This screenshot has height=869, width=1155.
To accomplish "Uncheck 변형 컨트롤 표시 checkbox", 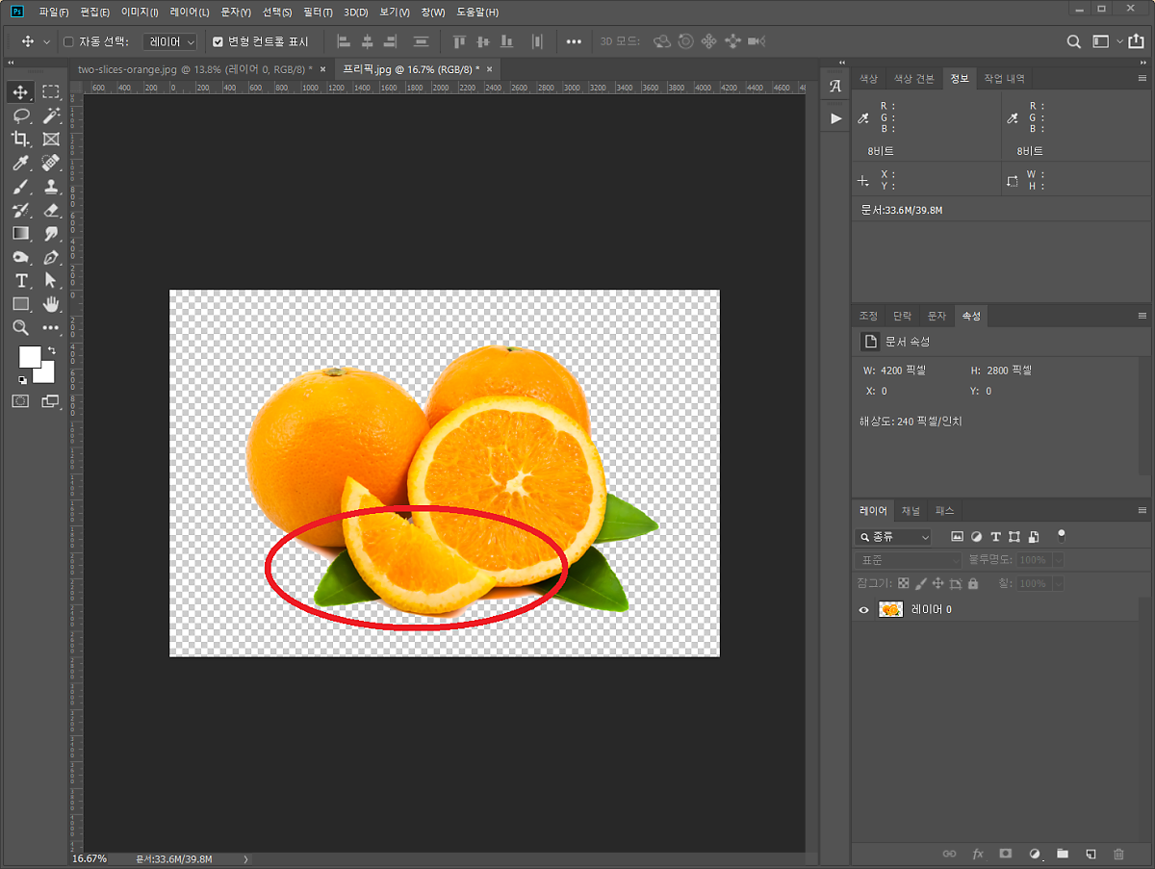I will pyautogui.click(x=218, y=42).
